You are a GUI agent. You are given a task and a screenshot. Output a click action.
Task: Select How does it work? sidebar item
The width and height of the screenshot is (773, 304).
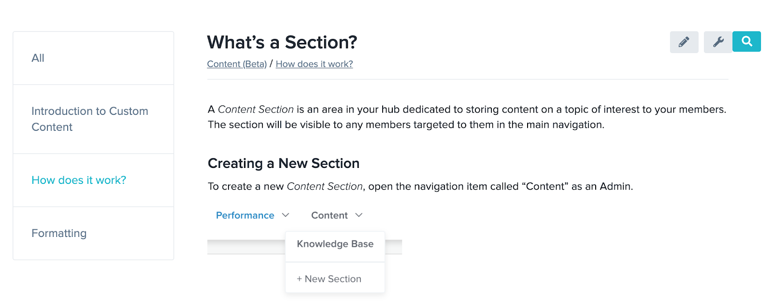coord(79,180)
